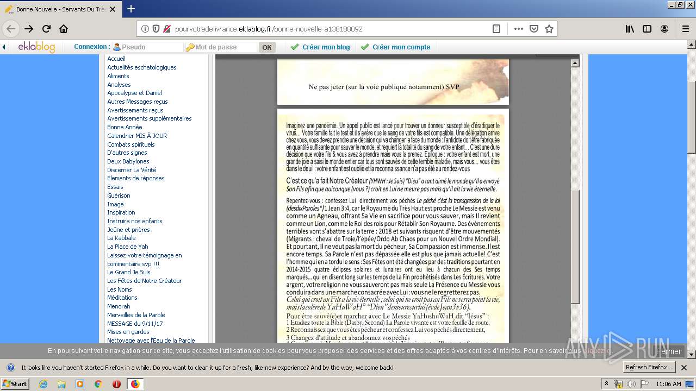696x391 pixels.
Task: Open the Accueil sidebar link
Action: point(116,59)
